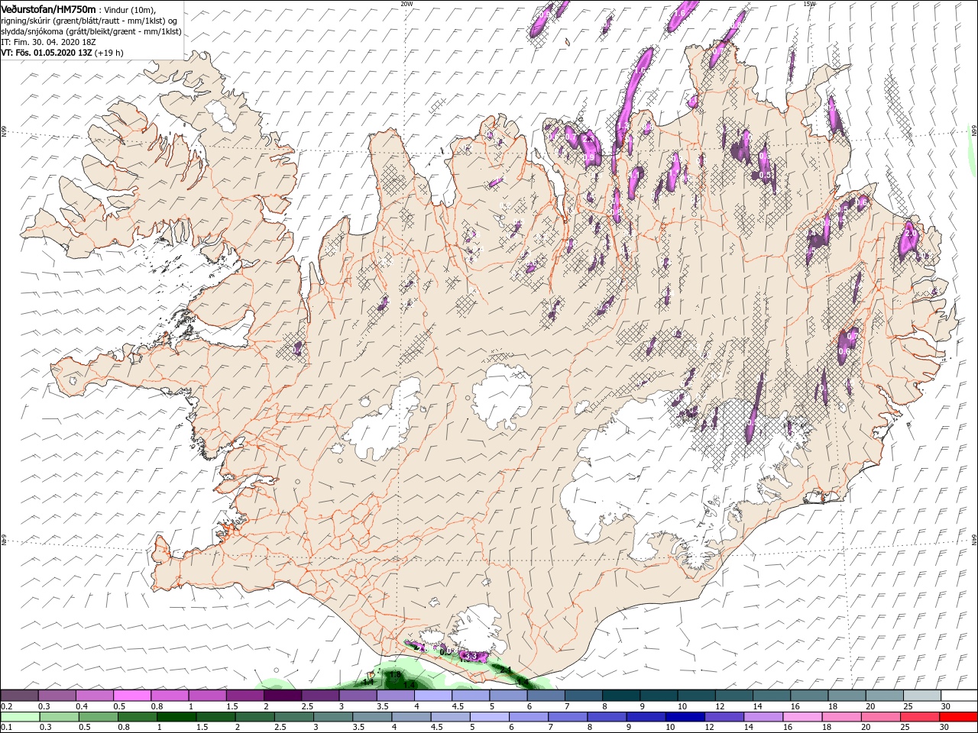Viewport: 978px width, 733px height.
Task: Click the "Vindur (10m)" label in the header
Action: tap(129, 10)
